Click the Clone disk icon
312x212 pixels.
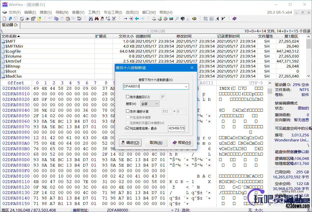point(154,19)
